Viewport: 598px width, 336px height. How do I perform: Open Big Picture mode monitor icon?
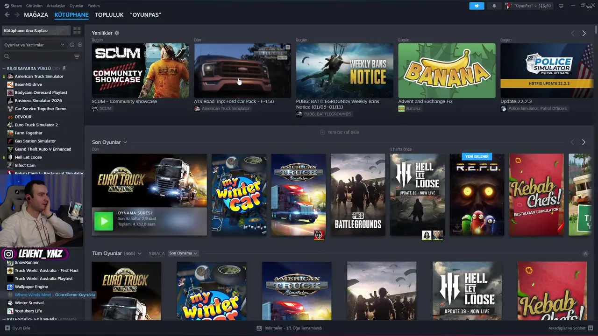tap(561, 6)
